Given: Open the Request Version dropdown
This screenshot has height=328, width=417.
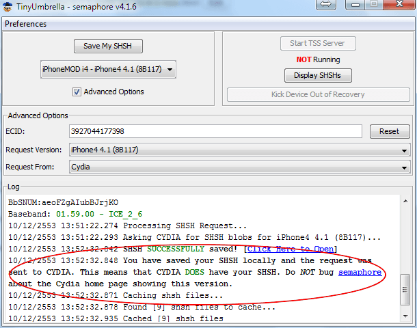Looking at the screenshot, I should [x=239, y=150].
